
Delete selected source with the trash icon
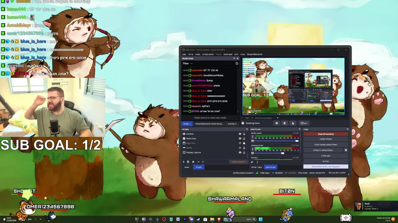(188, 162)
